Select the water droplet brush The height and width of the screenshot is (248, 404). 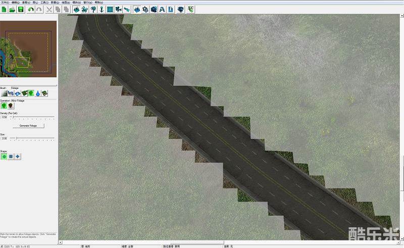coord(38,93)
